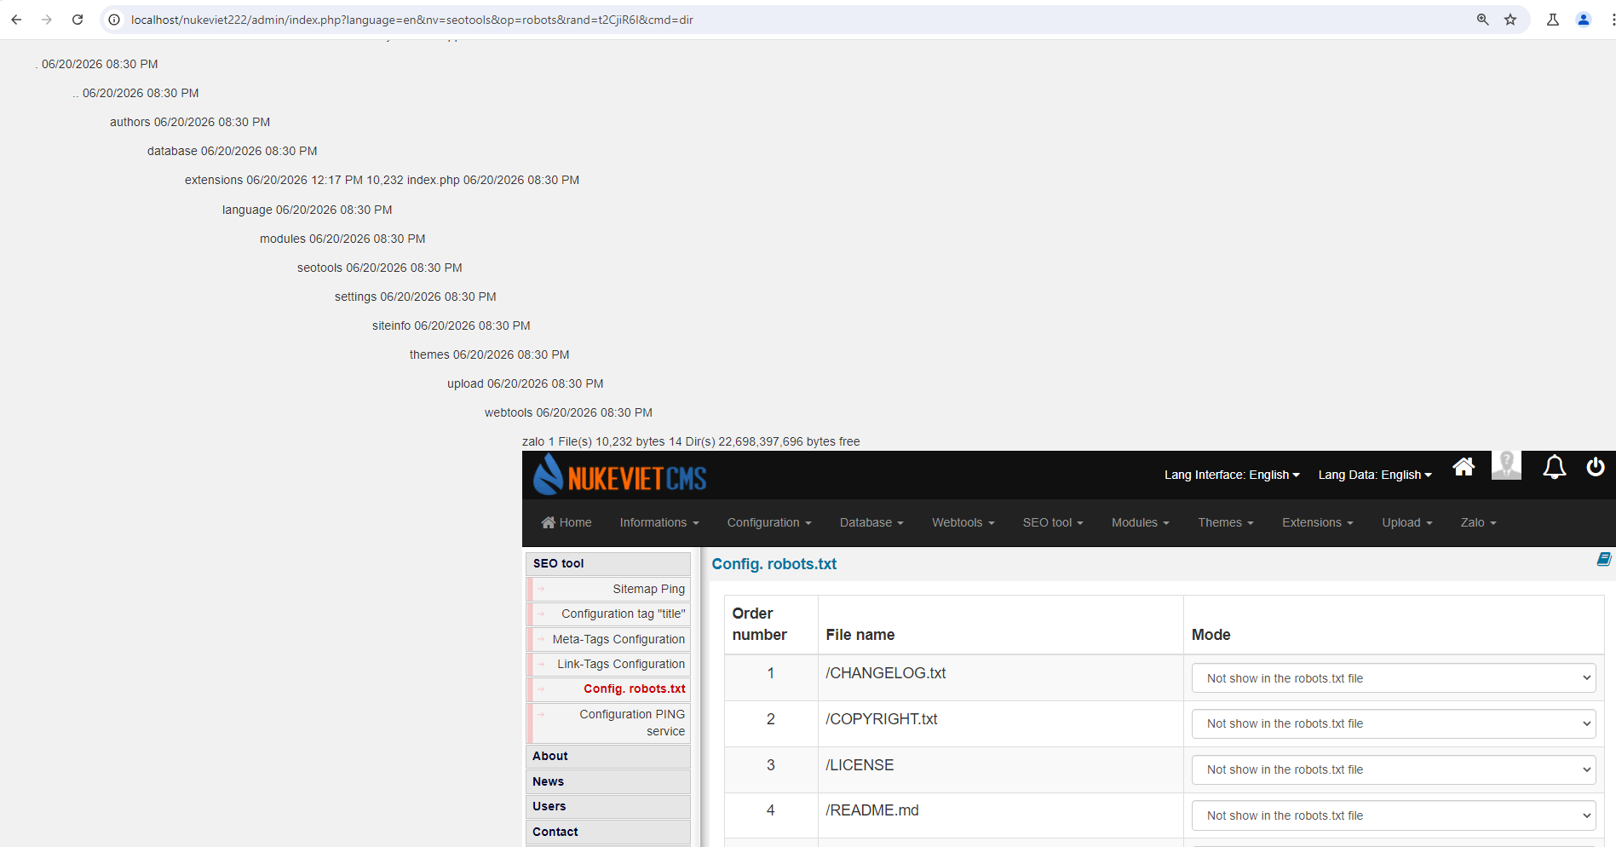This screenshot has width=1616, height=847.
Task: Click the power logout icon
Action: tap(1596, 467)
